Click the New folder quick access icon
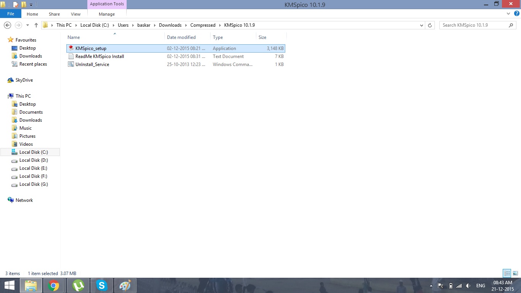Viewport: 521px width, 293px height. tap(24, 5)
